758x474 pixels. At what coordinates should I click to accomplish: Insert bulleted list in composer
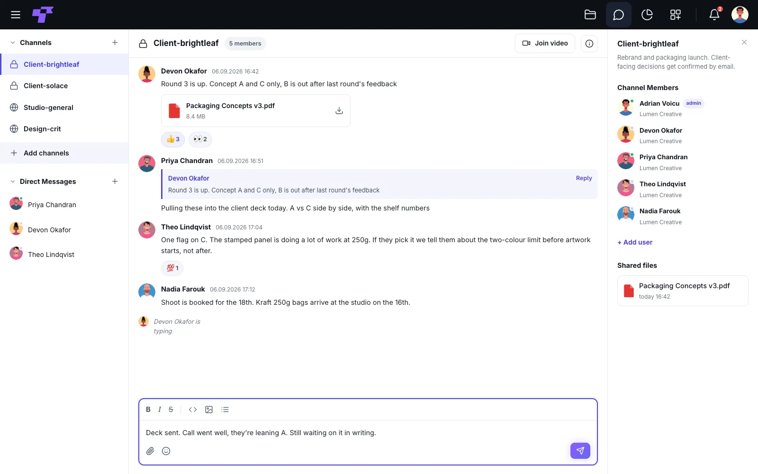(225, 410)
